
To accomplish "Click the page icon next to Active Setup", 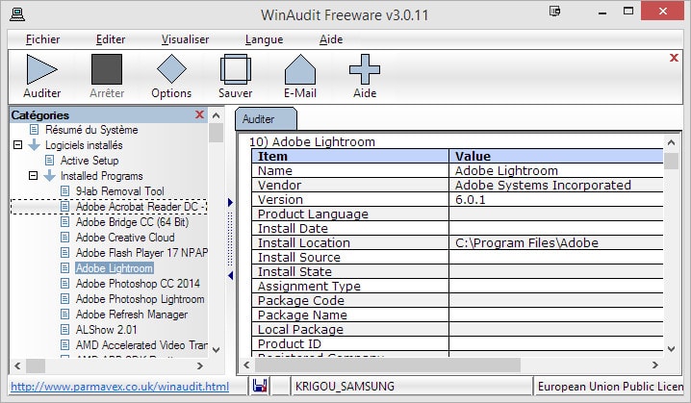I will pos(49,161).
